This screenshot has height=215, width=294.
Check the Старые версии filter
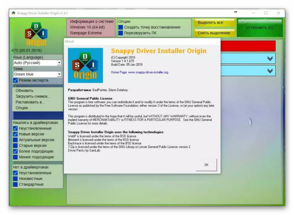(x=15, y=146)
